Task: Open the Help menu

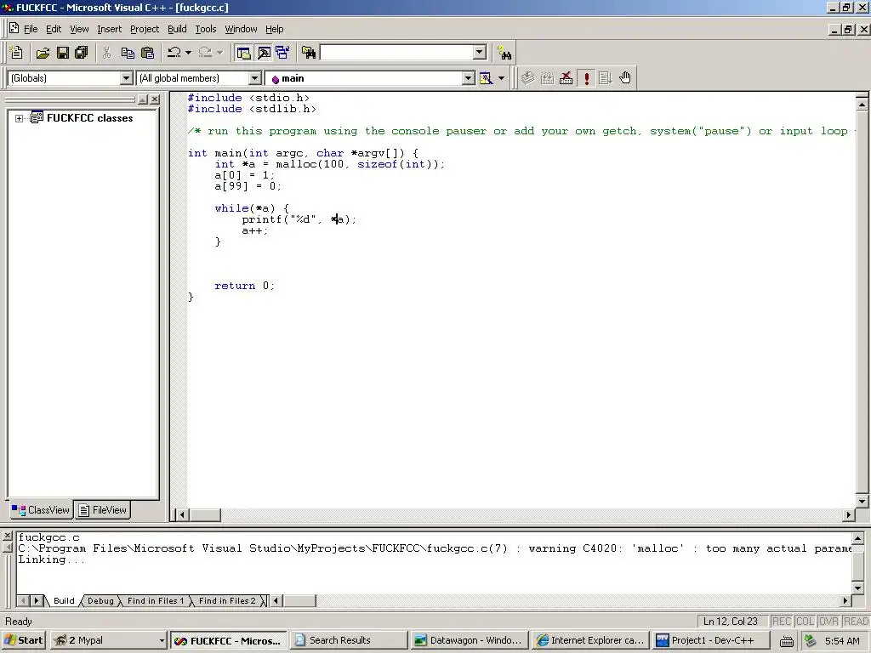Action: pyautogui.click(x=274, y=29)
